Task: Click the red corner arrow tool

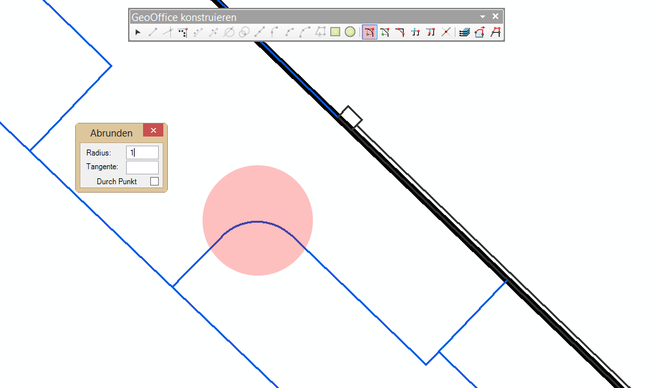Action: [400, 32]
